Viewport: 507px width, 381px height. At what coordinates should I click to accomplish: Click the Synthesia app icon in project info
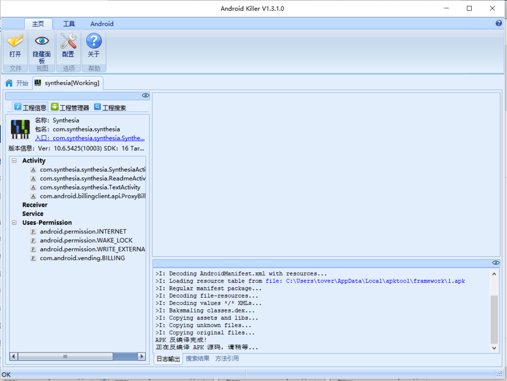click(x=20, y=129)
